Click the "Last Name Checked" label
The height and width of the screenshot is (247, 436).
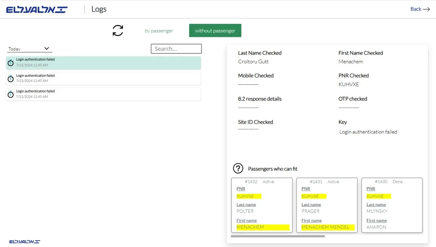[x=260, y=53]
